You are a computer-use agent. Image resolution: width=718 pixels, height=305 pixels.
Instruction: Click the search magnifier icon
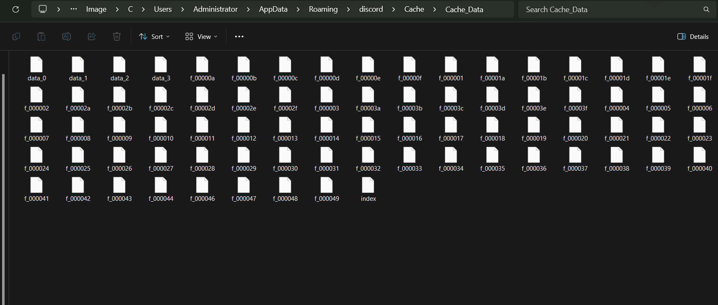(706, 9)
